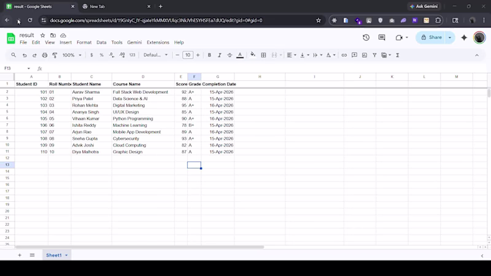The height and width of the screenshot is (276, 491).
Task: Open the Data menu
Action: coord(101,42)
